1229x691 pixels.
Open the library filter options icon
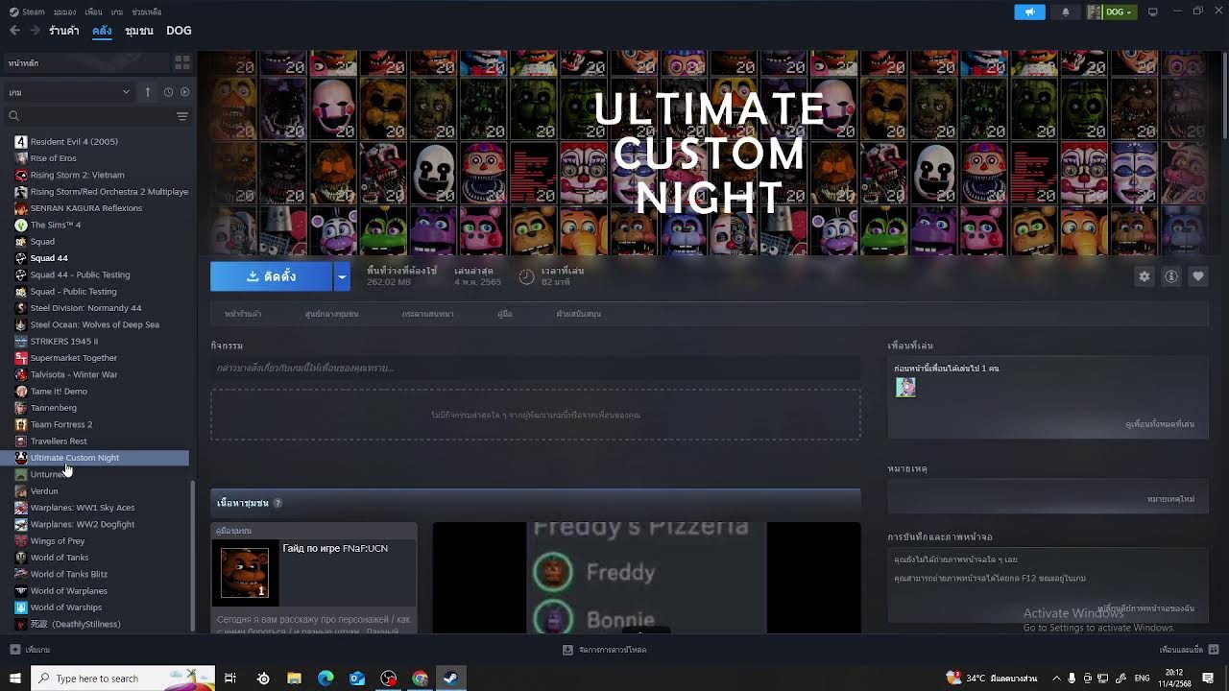point(181,116)
